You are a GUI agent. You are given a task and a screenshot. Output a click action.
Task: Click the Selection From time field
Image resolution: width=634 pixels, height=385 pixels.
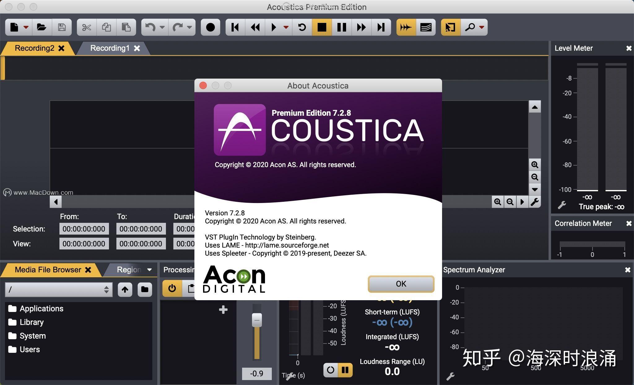(x=84, y=229)
